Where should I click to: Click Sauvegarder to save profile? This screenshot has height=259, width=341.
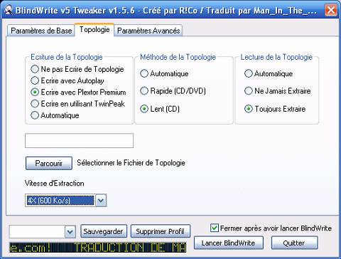[x=104, y=231]
